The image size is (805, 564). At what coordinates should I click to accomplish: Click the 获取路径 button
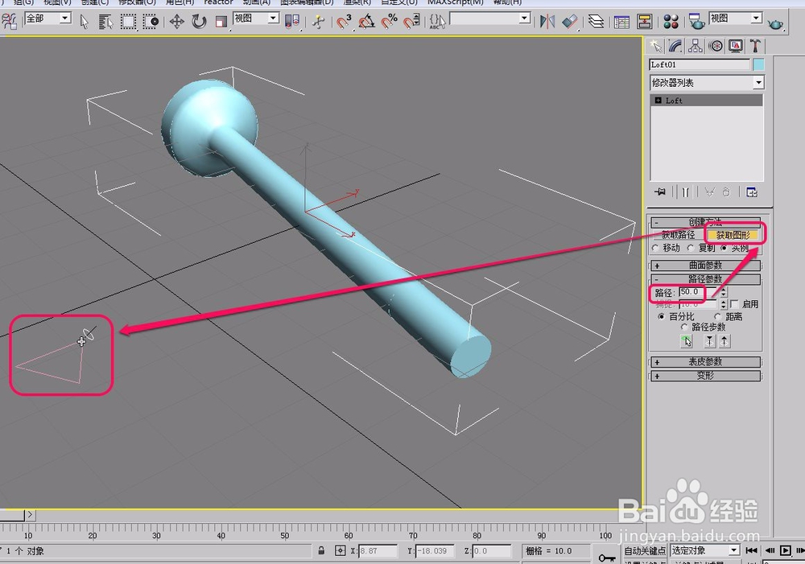[678, 235]
